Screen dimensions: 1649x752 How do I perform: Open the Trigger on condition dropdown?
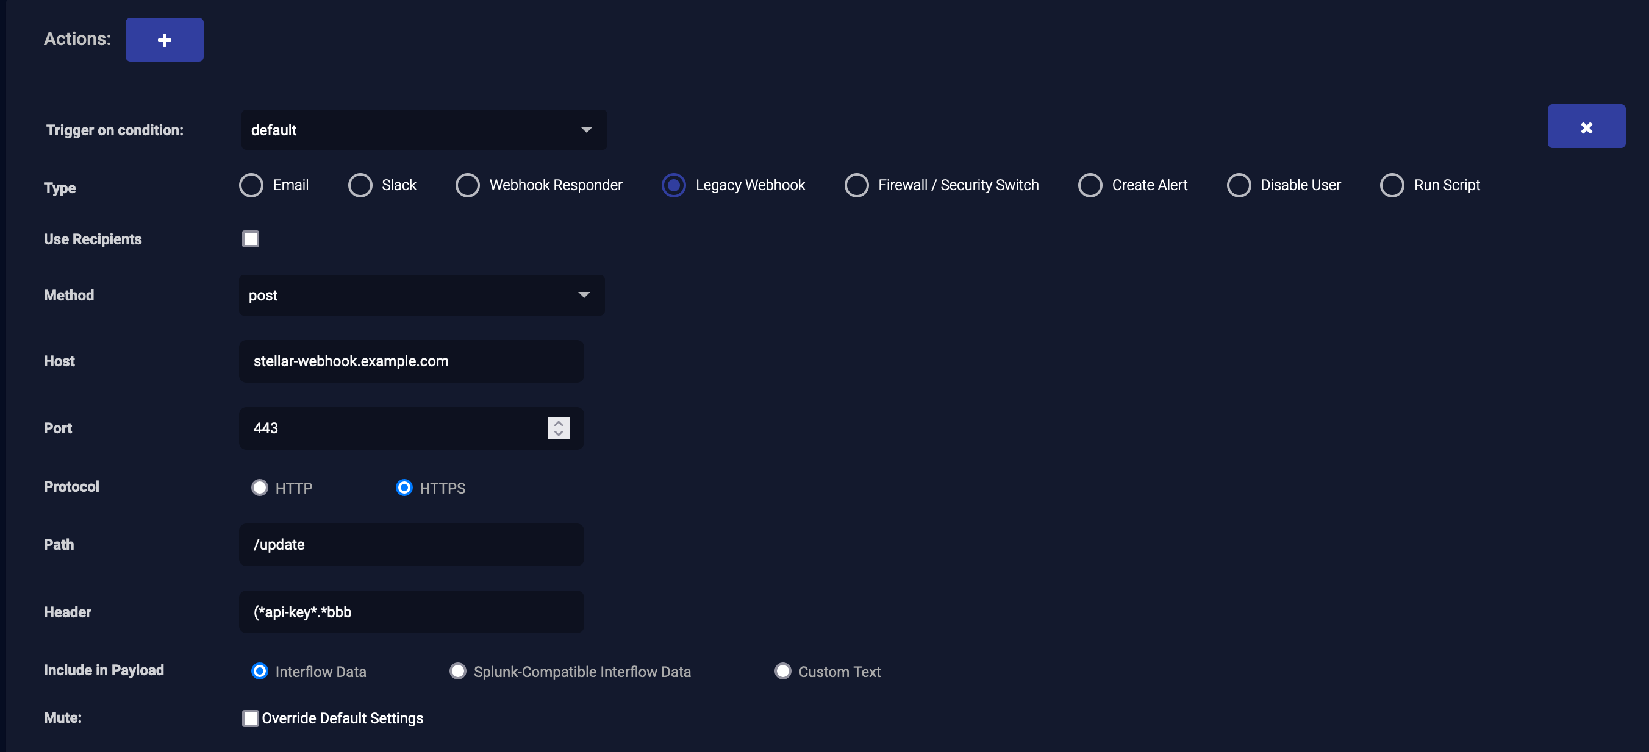pos(423,130)
